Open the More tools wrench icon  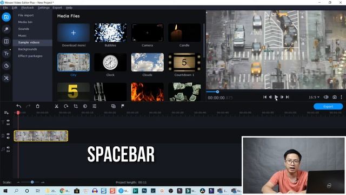pos(6,78)
